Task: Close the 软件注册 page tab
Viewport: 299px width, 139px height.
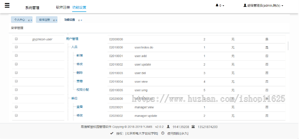Action: (56, 20)
